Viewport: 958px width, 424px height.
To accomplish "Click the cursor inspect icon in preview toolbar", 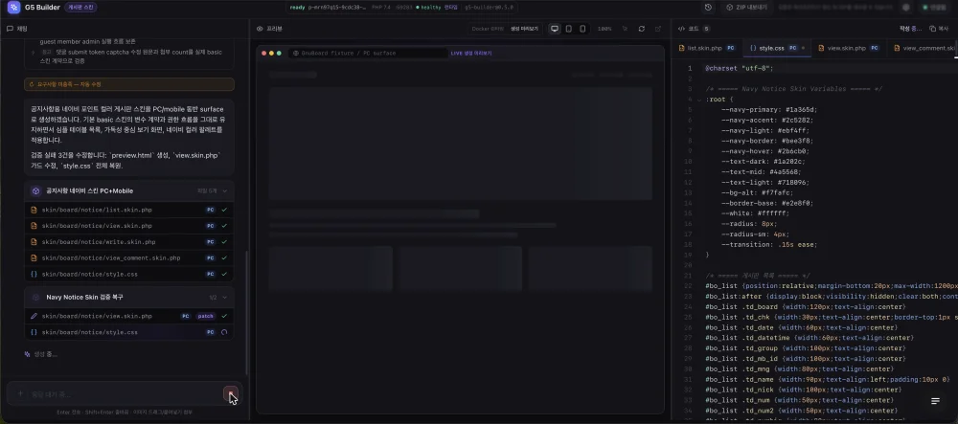I will [x=625, y=29].
